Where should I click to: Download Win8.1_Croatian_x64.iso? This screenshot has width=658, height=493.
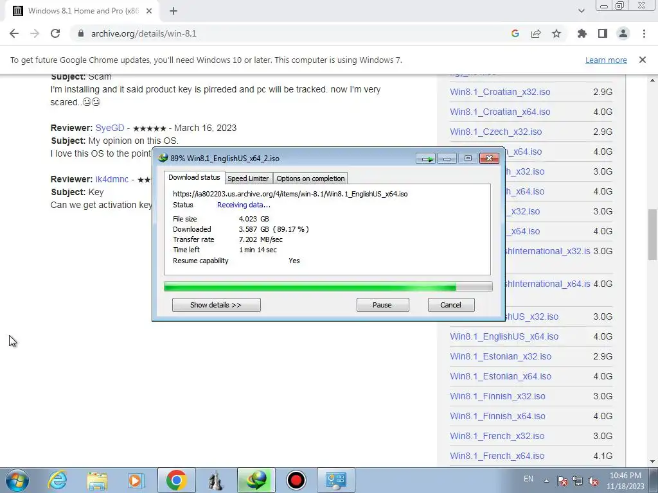tap(500, 112)
